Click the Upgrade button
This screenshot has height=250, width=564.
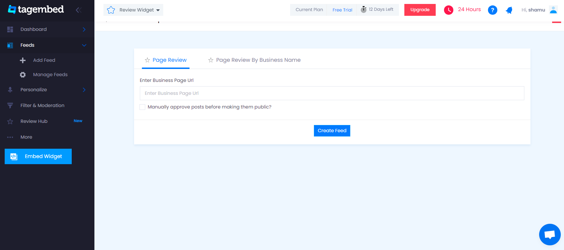point(420,10)
